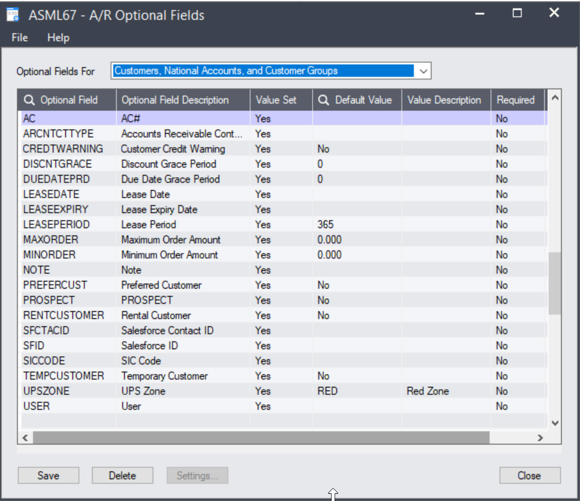The height and width of the screenshot is (501, 580).
Task: Click the Save button
Action: (48, 475)
